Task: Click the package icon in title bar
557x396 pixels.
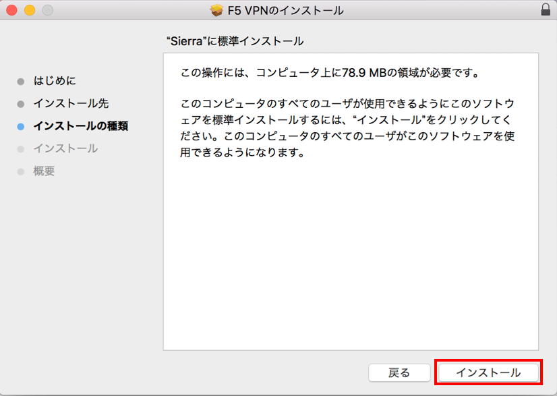Action: [x=216, y=10]
